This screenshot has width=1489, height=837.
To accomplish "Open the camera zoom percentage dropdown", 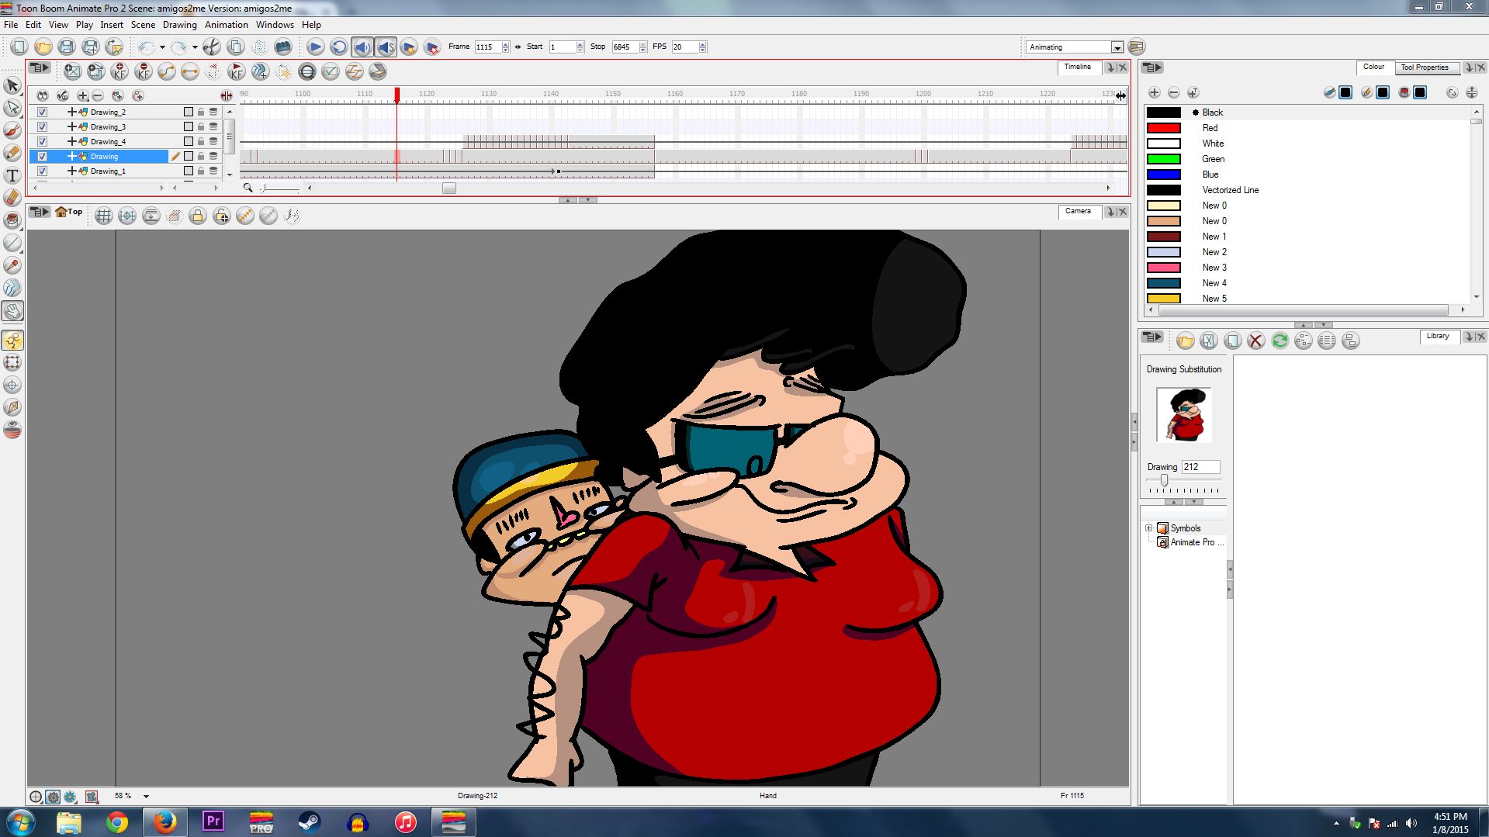I will pyautogui.click(x=146, y=796).
